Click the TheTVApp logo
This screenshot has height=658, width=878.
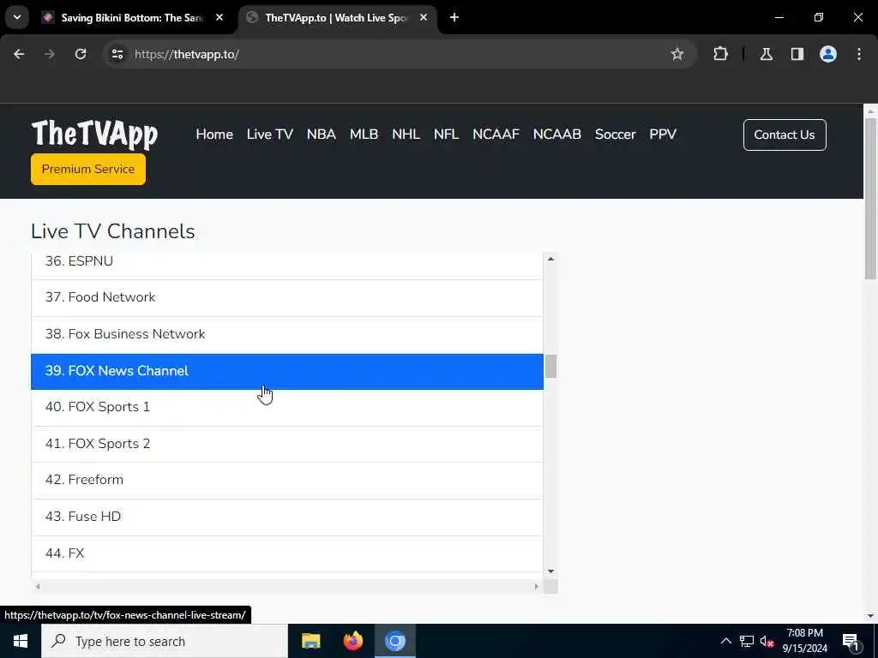pos(94,135)
